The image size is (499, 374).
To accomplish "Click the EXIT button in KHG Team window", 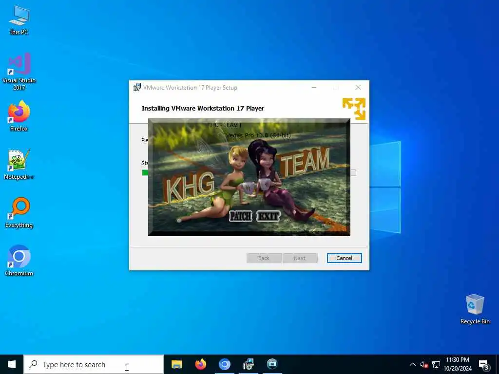I will pos(269,216).
